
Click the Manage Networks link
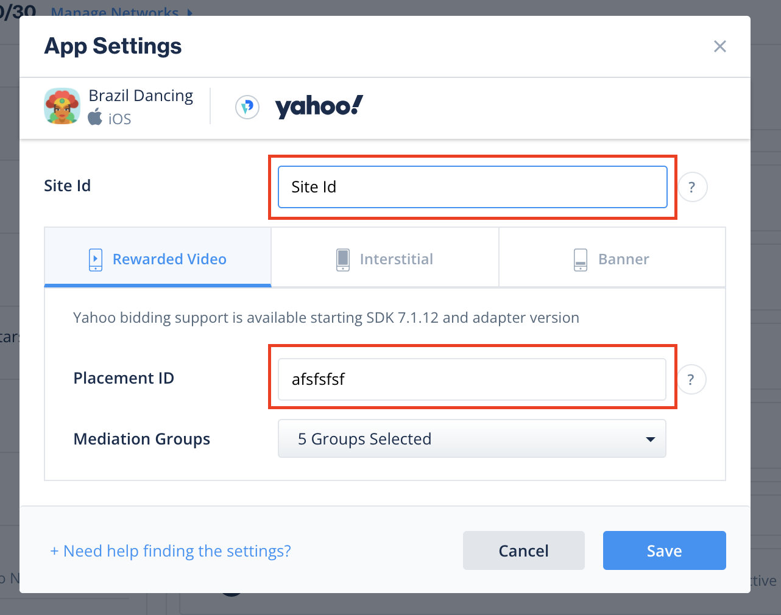(x=116, y=12)
